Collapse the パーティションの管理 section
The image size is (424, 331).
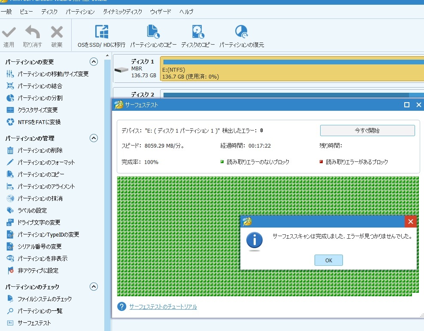click(x=94, y=138)
